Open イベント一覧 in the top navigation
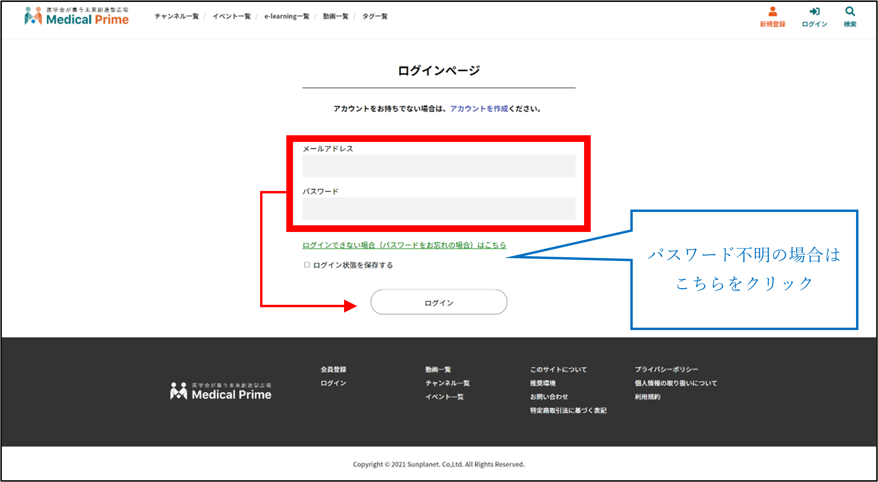Viewport: 878px width, 482px height. tap(231, 16)
